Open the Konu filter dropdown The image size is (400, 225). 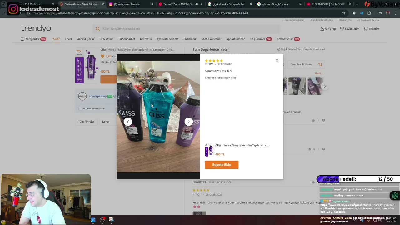[108, 122]
